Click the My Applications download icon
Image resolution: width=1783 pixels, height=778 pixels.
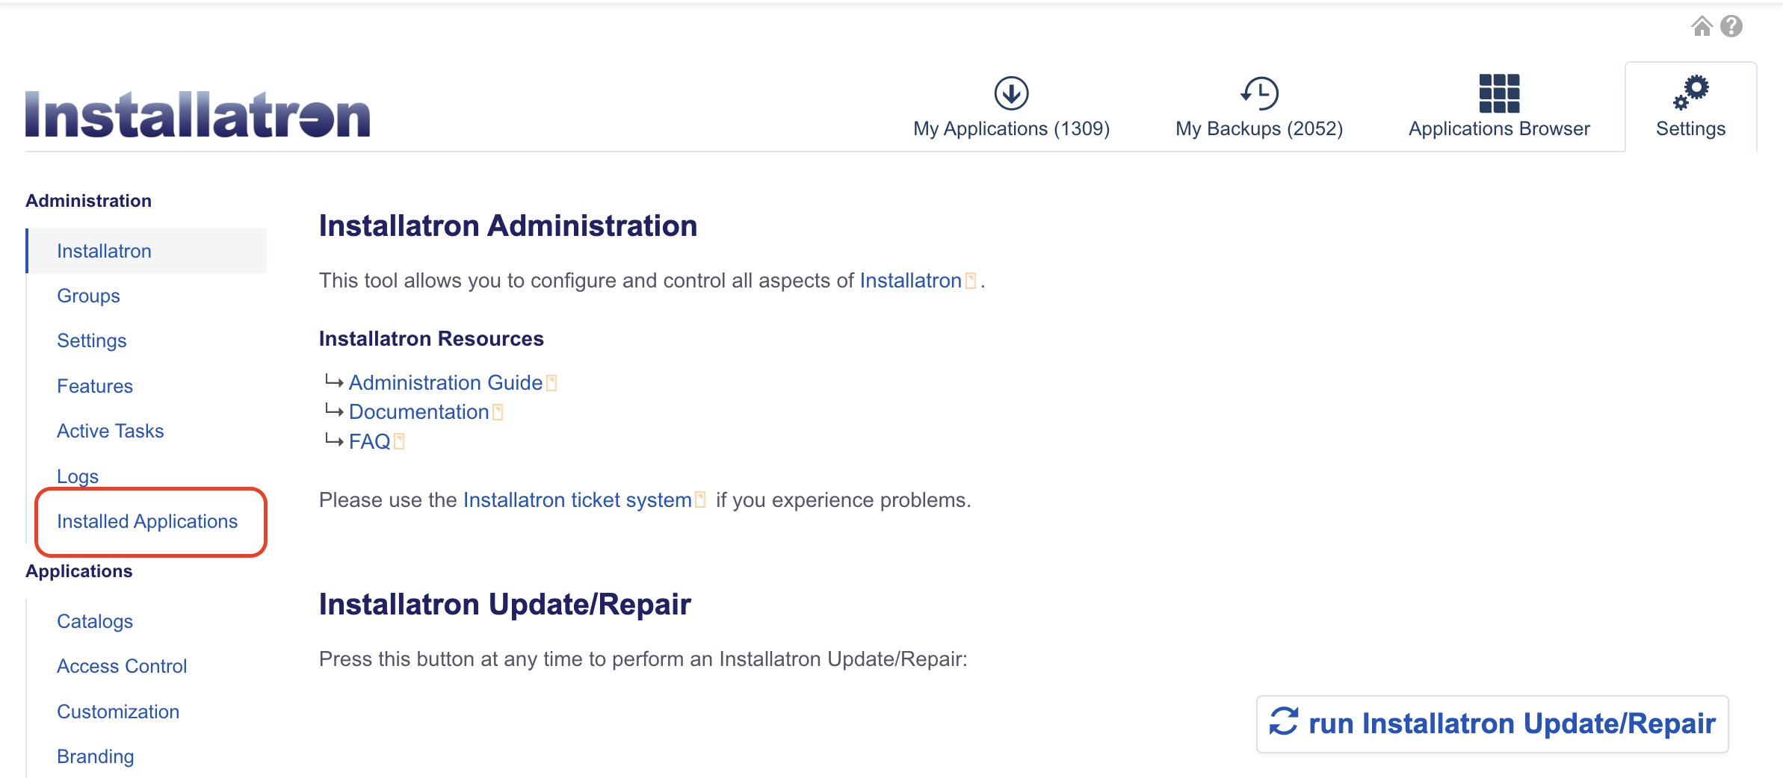click(1011, 93)
